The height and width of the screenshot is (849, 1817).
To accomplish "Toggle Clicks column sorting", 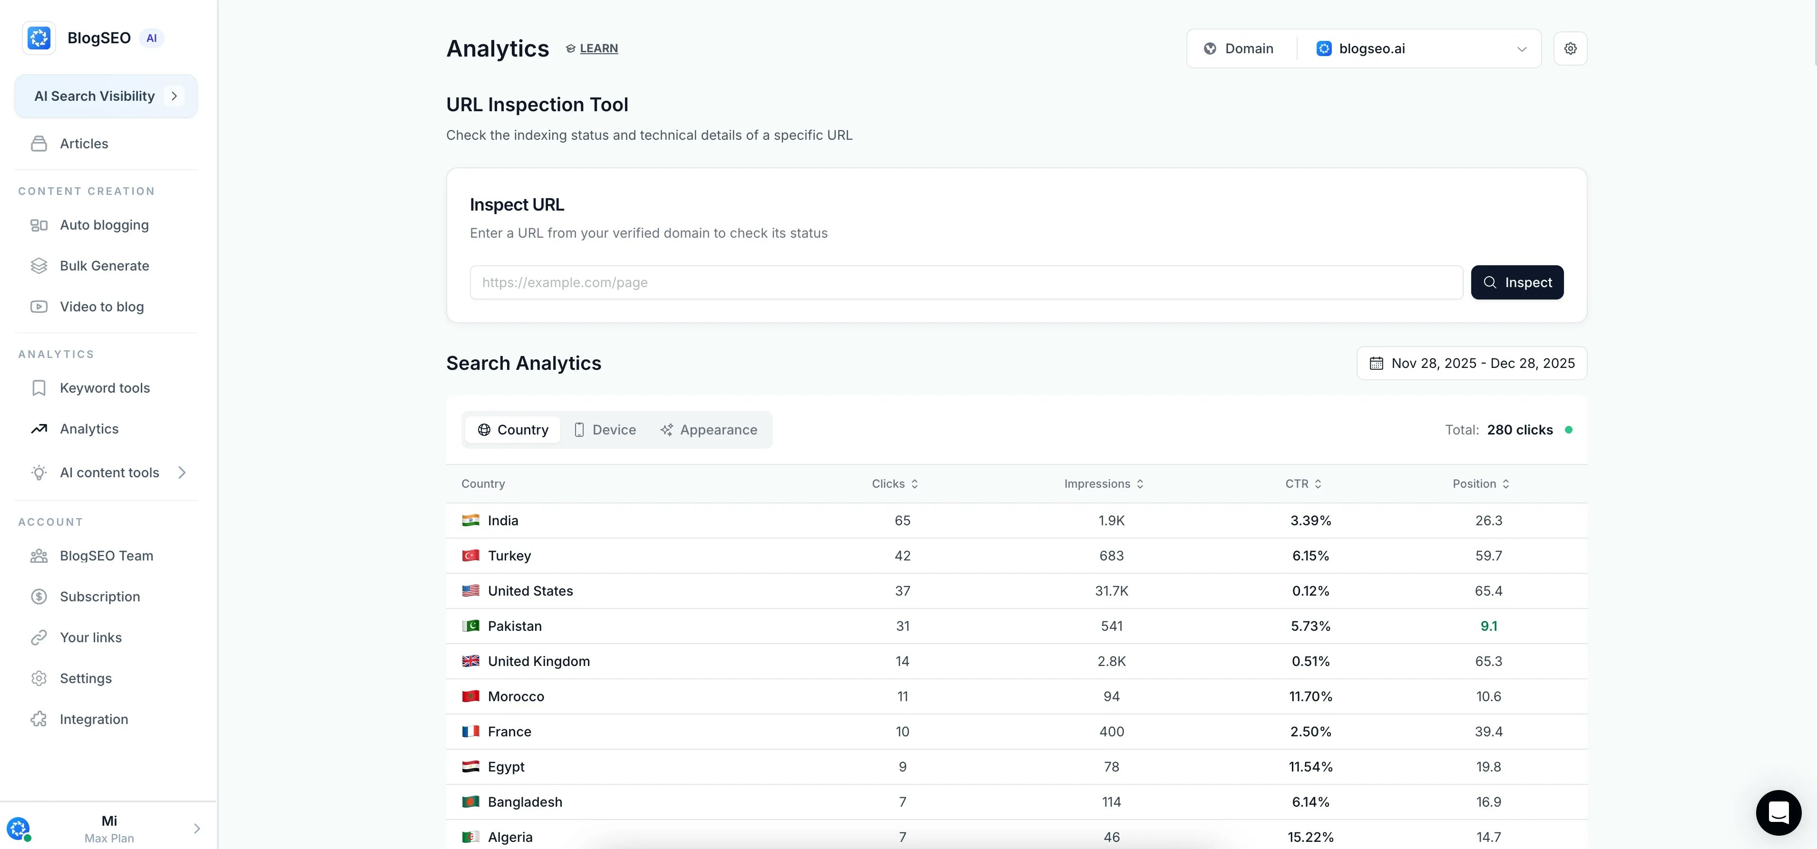I will [x=916, y=484].
